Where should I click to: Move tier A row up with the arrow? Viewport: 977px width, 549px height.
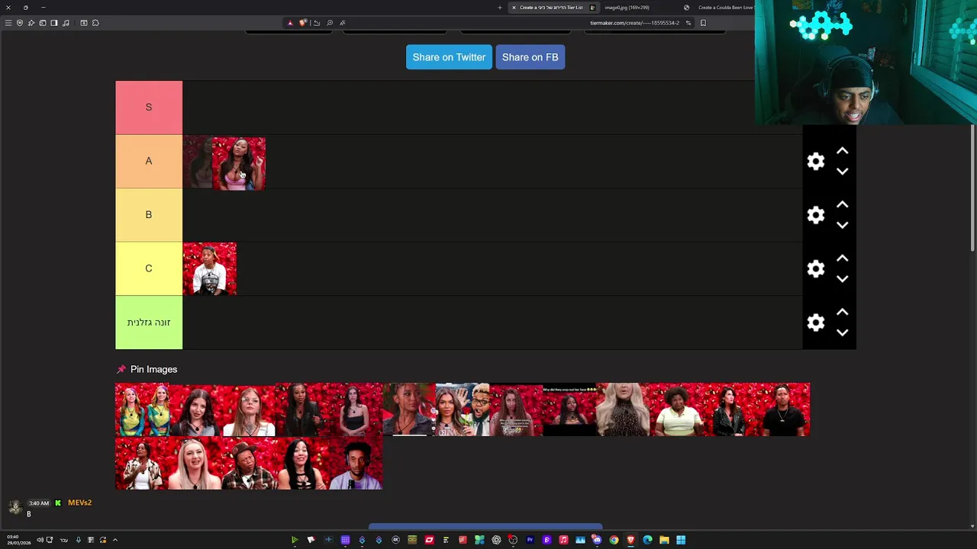pos(842,151)
